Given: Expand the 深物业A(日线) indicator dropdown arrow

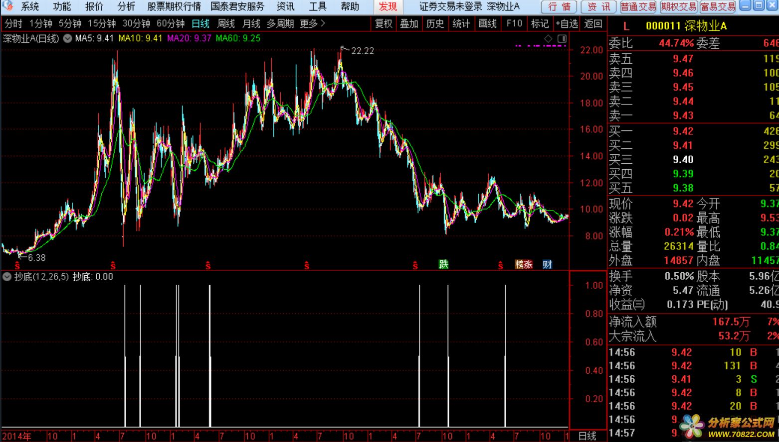Looking at the screenshot, I should pyautogui.click(x=67, y=38).
